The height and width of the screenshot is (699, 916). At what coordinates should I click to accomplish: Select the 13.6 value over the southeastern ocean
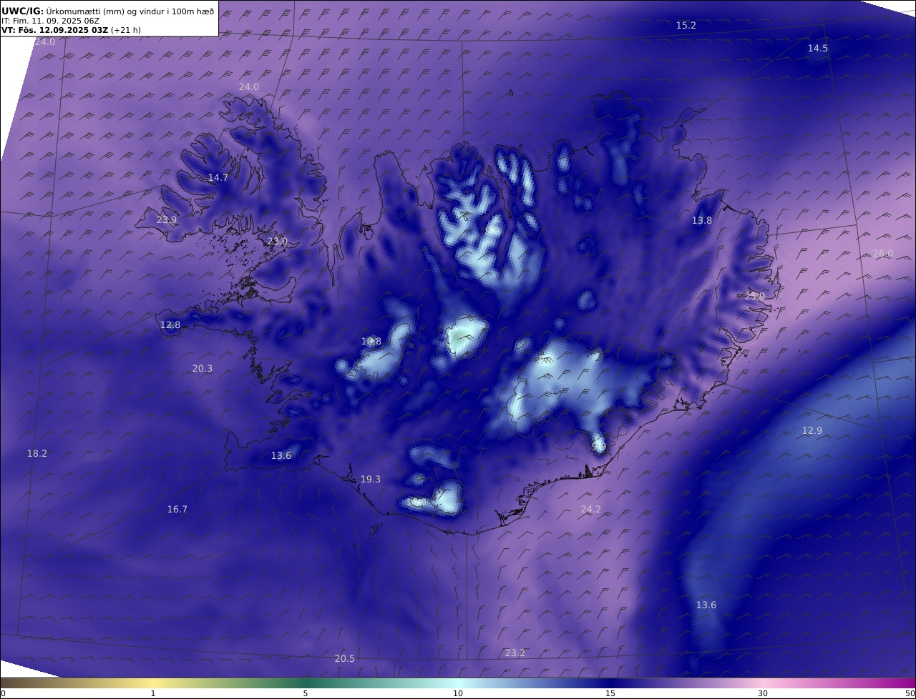click(x=706, y=605)
